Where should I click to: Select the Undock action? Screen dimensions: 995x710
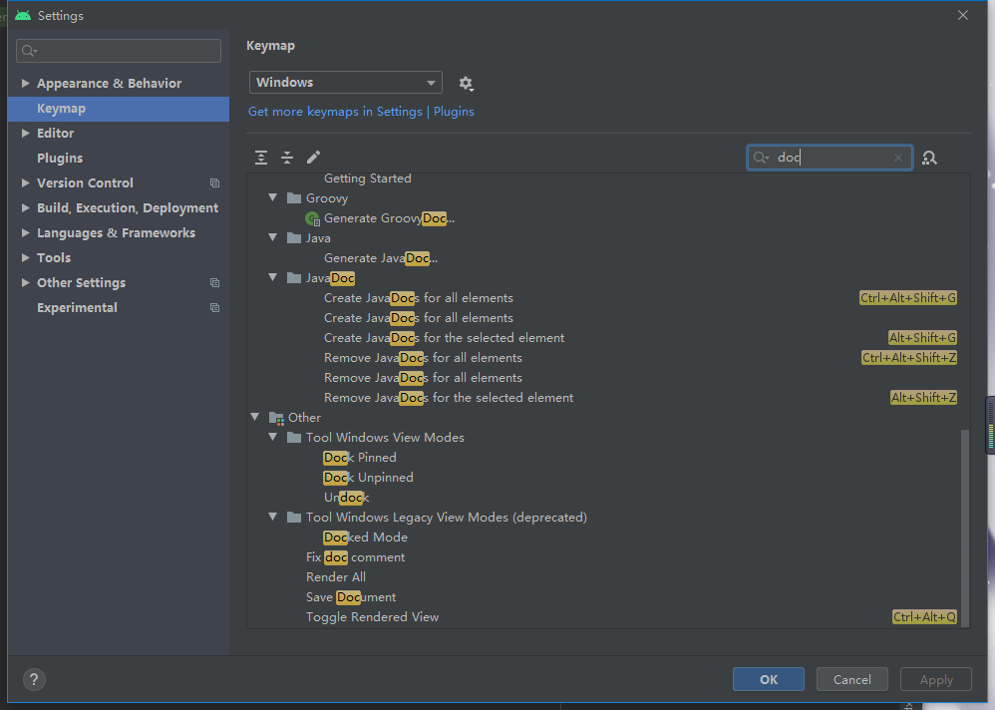pyautogui.click(x=347, y=498)
